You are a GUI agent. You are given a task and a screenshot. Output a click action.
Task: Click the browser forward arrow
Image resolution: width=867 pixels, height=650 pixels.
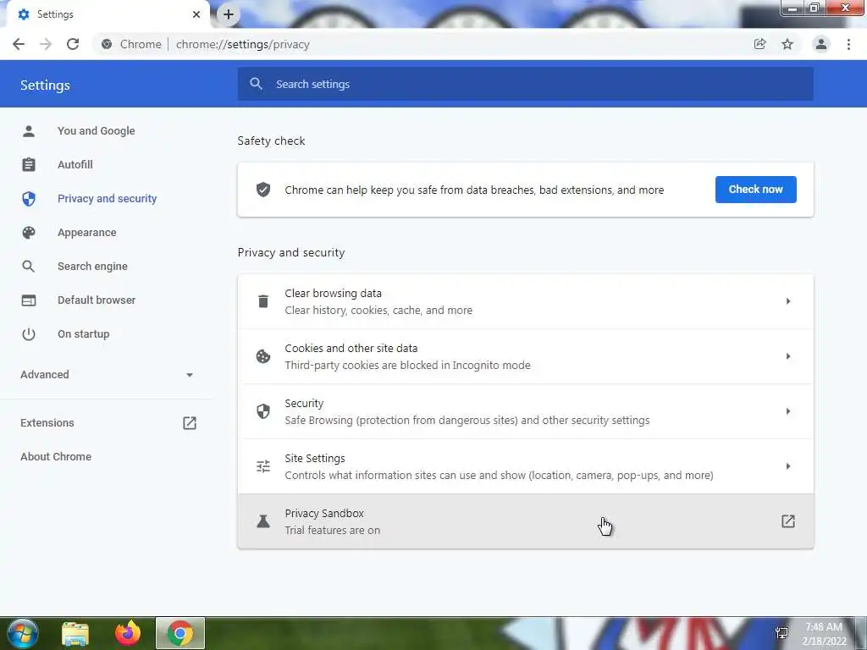click(x=46, y=44)
